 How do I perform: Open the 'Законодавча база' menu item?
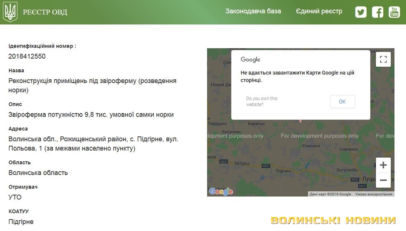[x=253, y=11]
